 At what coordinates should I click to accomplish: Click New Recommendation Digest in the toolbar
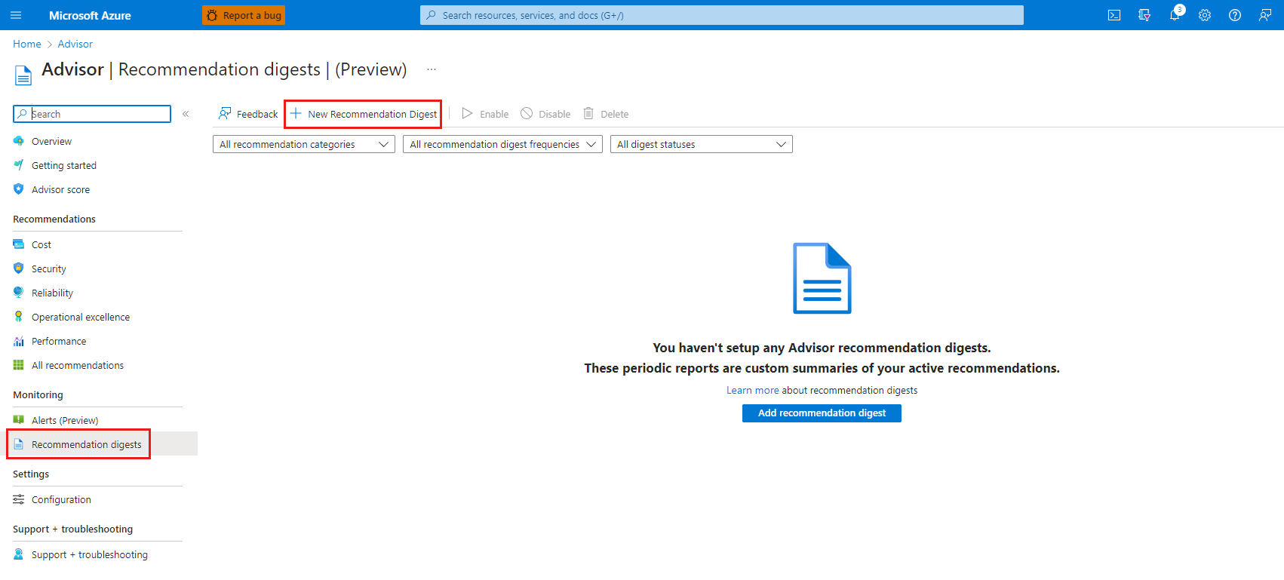click(364, 114)
